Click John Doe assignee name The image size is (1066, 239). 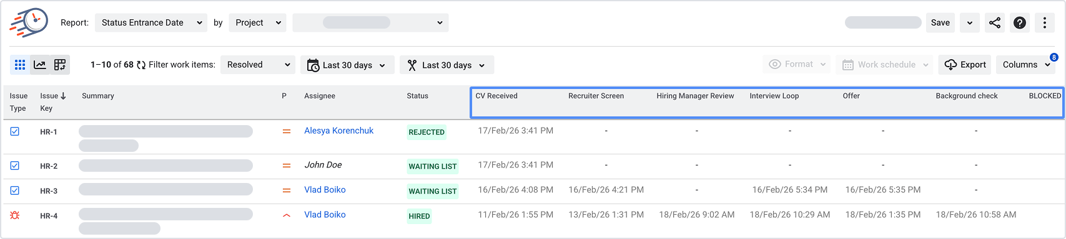tap(323, 165)
